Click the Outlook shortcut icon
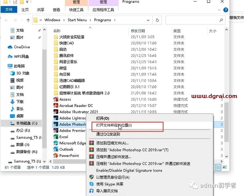Image resolution: width=244 pixels, height=196 pixels. [56, 149]
